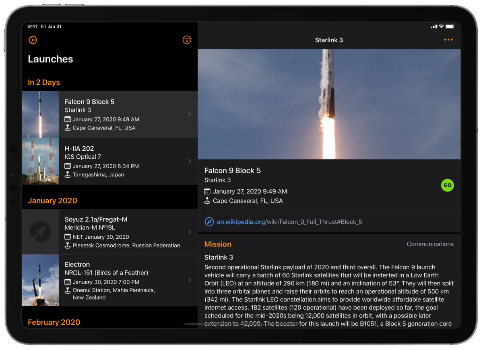The height and width of the screenshot is (350, 483).
Task: Click the calendar icon in the Falcon 9 list row
Action: pos(68,119)
